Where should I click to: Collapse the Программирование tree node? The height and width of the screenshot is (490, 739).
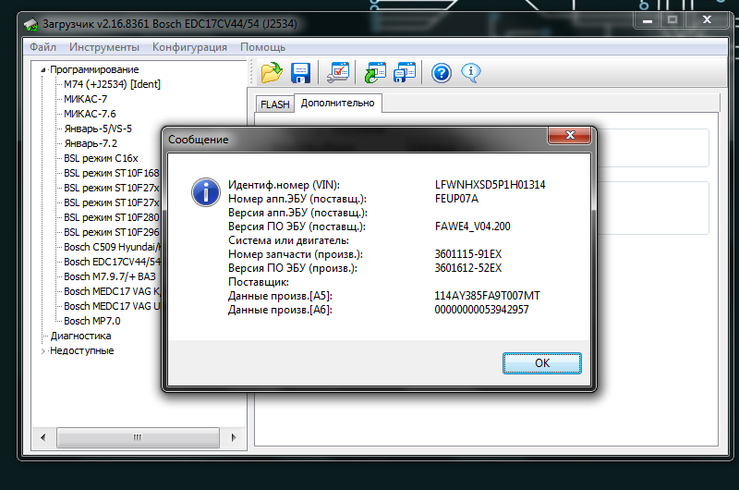tap(42, 69)
